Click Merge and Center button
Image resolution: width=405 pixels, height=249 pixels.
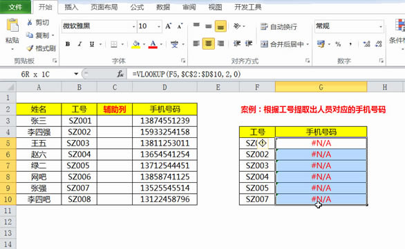282,44
